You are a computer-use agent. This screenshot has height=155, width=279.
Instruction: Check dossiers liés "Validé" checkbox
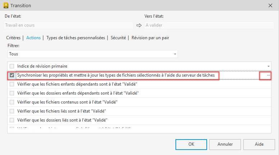coord(12,120)
